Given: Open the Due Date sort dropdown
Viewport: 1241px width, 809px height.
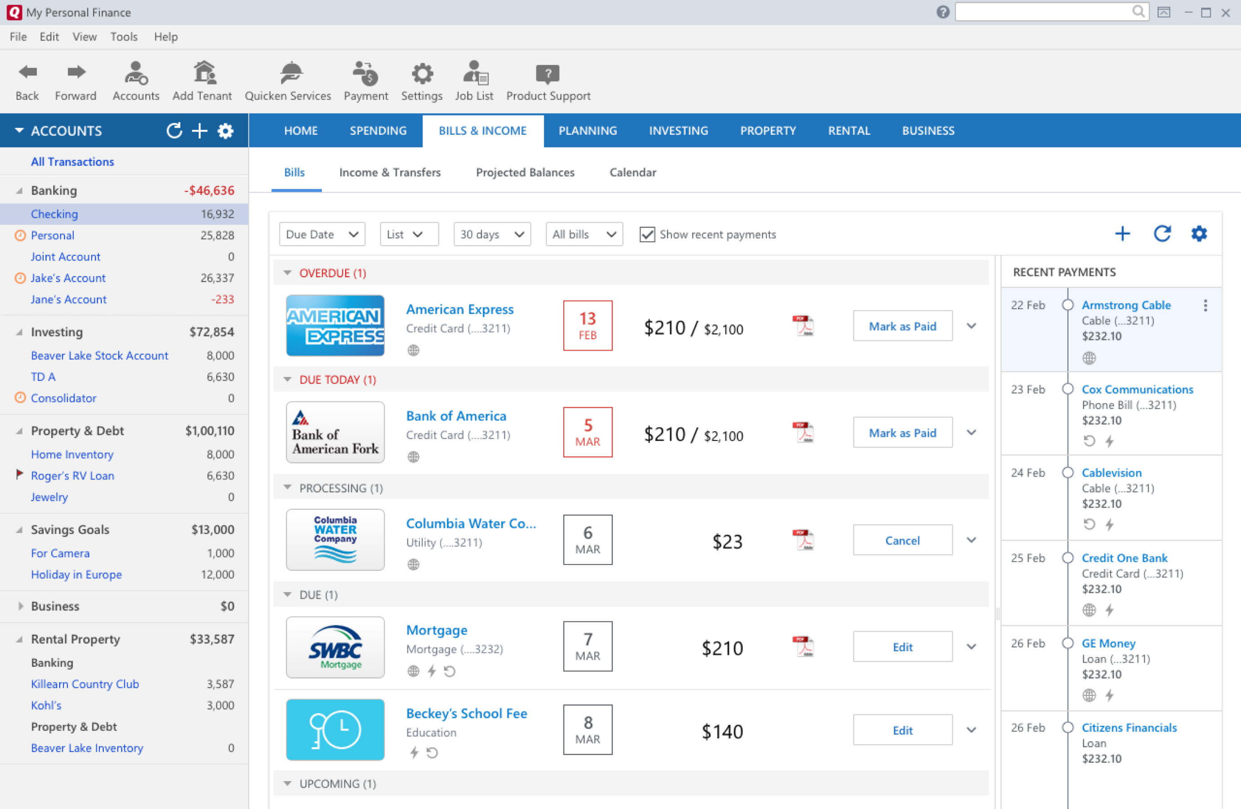Looking at the screenshot, I should click(321, 234).
